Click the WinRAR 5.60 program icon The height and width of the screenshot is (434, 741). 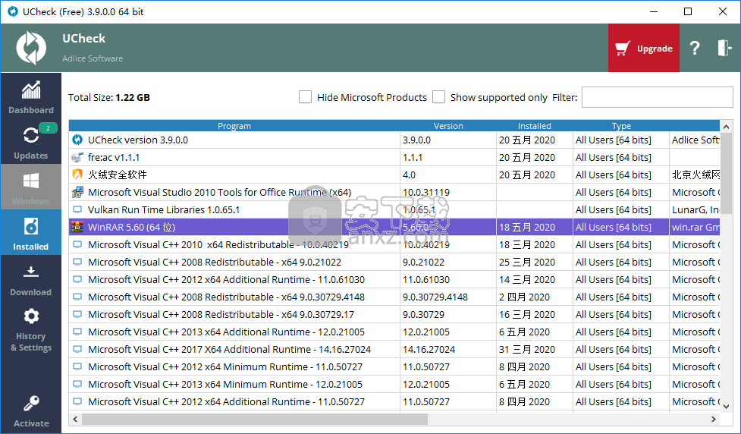[77, 227]
